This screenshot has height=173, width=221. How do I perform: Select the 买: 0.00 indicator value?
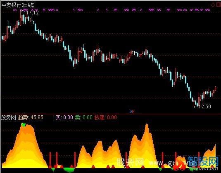[64, 117]
